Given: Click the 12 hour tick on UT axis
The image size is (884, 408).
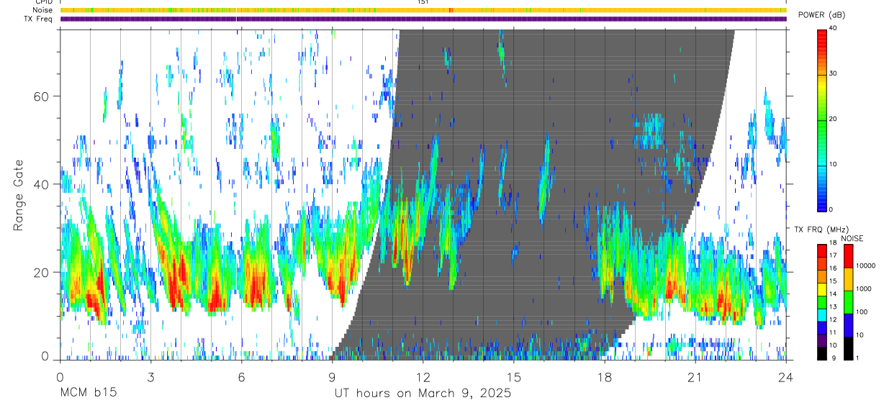Looking at the screenshot, I should tap(423, 376).
